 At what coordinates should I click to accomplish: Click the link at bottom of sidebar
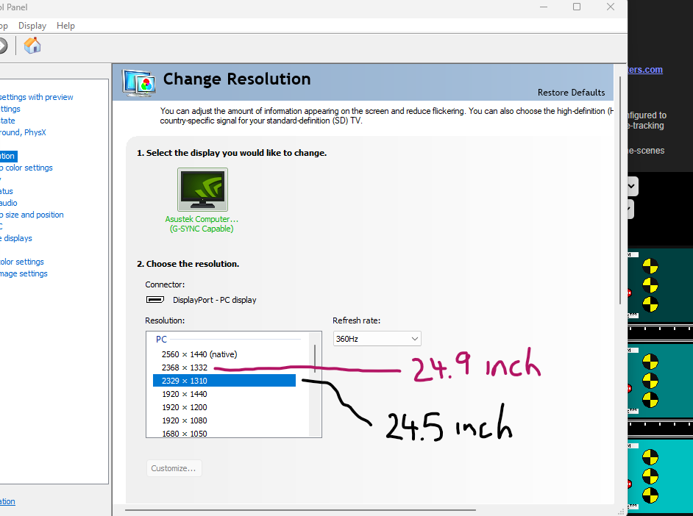tap(7, 501)
